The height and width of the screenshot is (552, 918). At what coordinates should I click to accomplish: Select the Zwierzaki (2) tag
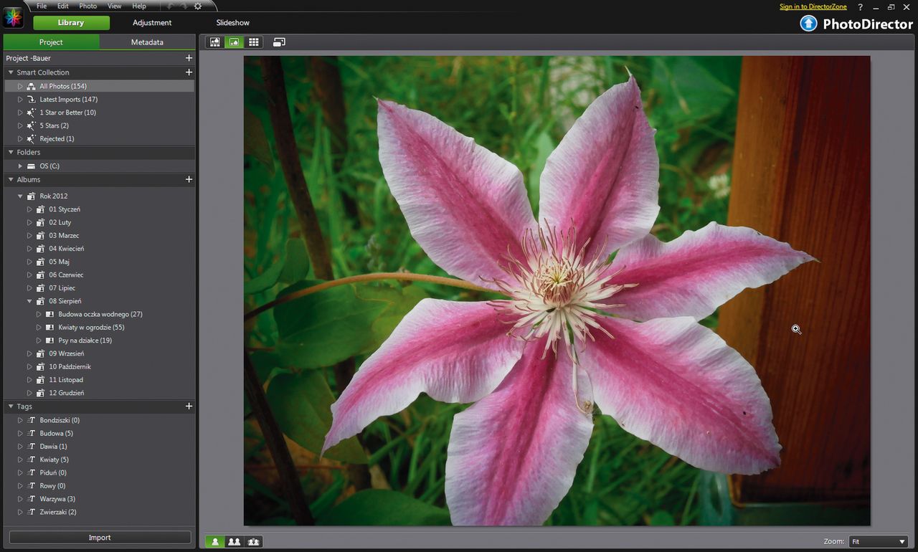click(58, 512)
